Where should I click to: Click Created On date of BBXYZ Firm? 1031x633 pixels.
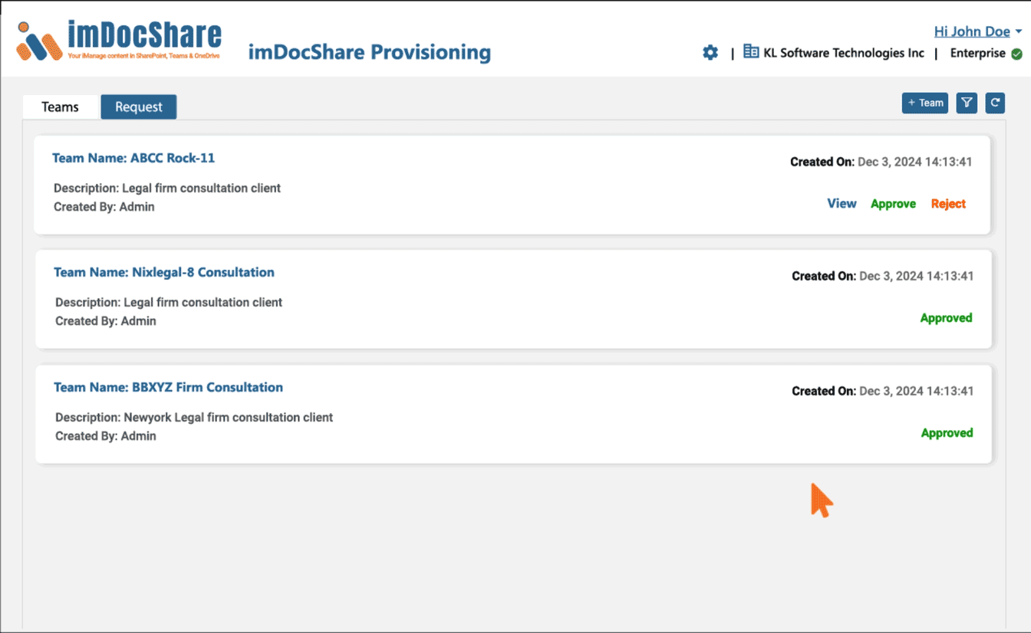coord(882,391)
